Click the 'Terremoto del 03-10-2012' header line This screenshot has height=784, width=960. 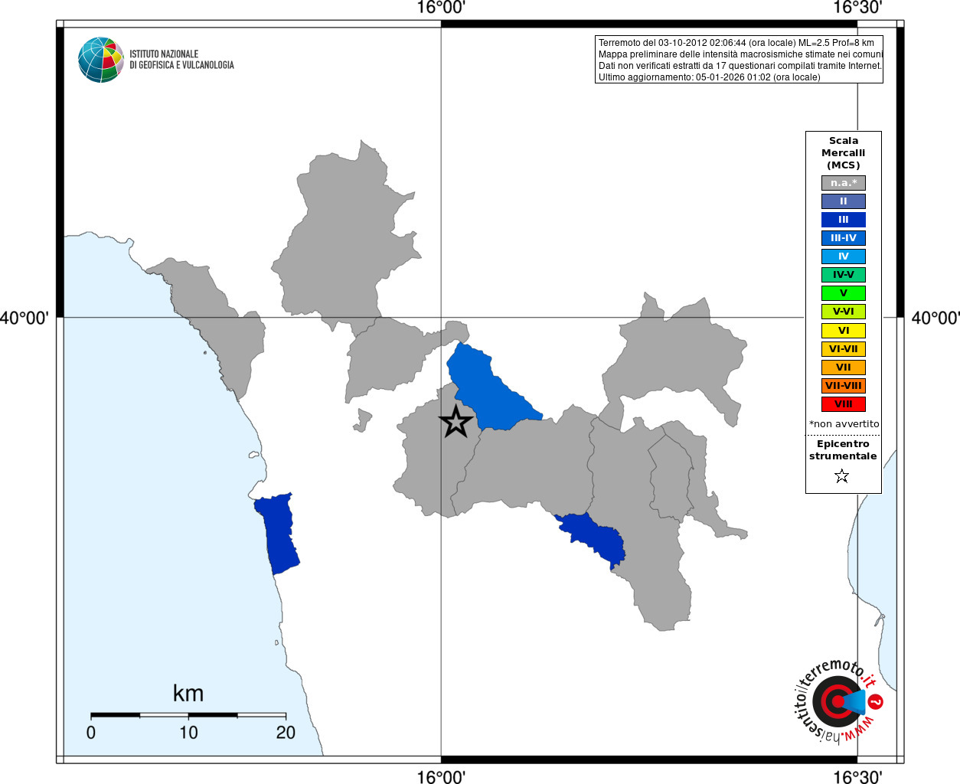coord(736,43)
